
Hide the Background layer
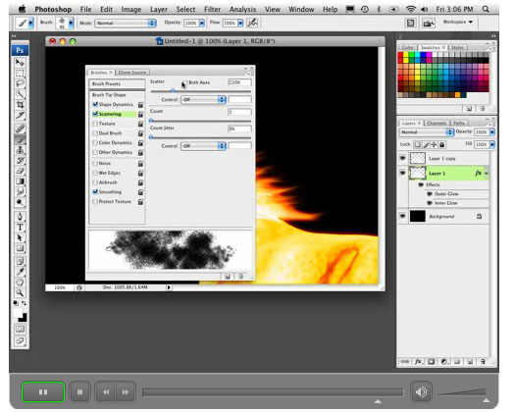403,216
